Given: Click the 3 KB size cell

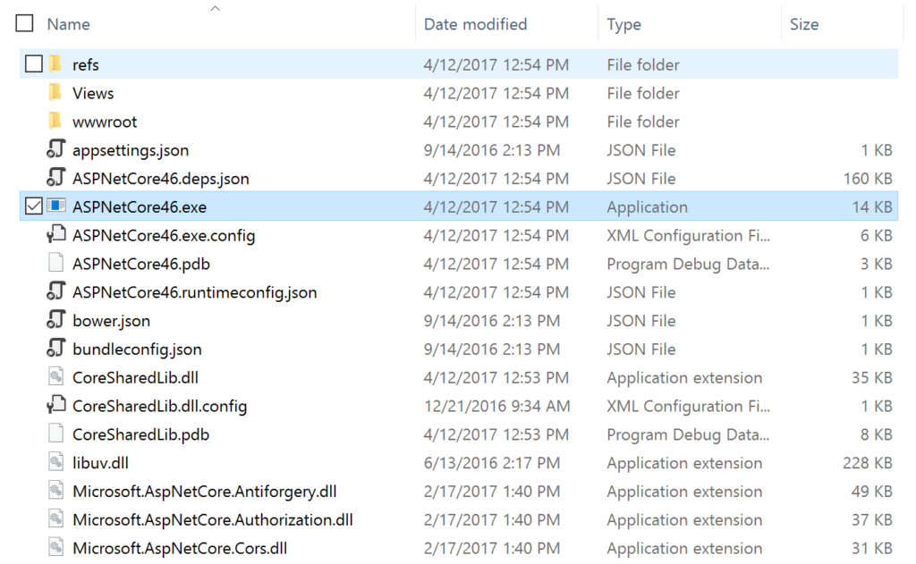Looking at the screenshot, I should [x=877, y=265].
